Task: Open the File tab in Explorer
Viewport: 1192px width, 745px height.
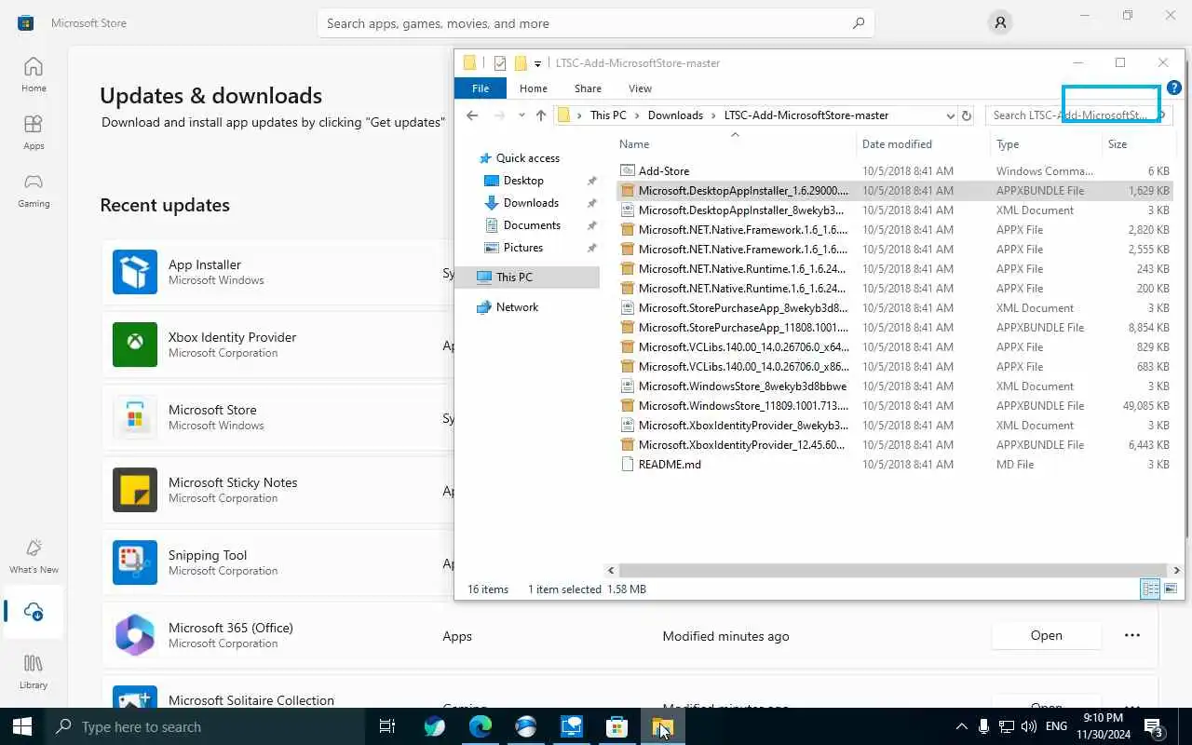Action: (481, 88)
